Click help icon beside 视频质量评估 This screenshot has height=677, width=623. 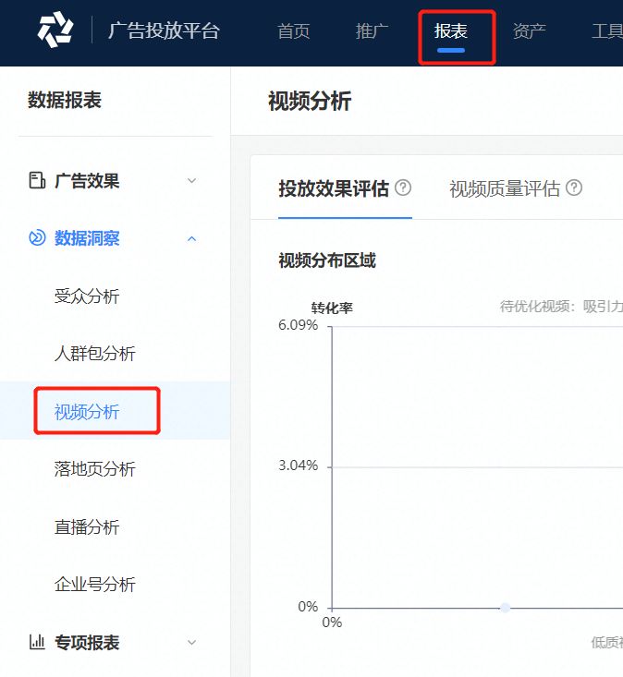tap(574, 187)
